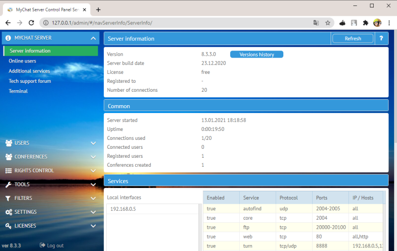The width and height of the screenshot is (397, 251).
Task: Select local interface 192.168.0.5
Action: click(x=152, y=209)
